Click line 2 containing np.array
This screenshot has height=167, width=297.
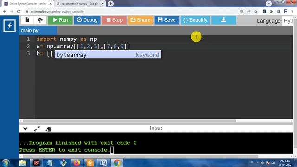[84, 46]
